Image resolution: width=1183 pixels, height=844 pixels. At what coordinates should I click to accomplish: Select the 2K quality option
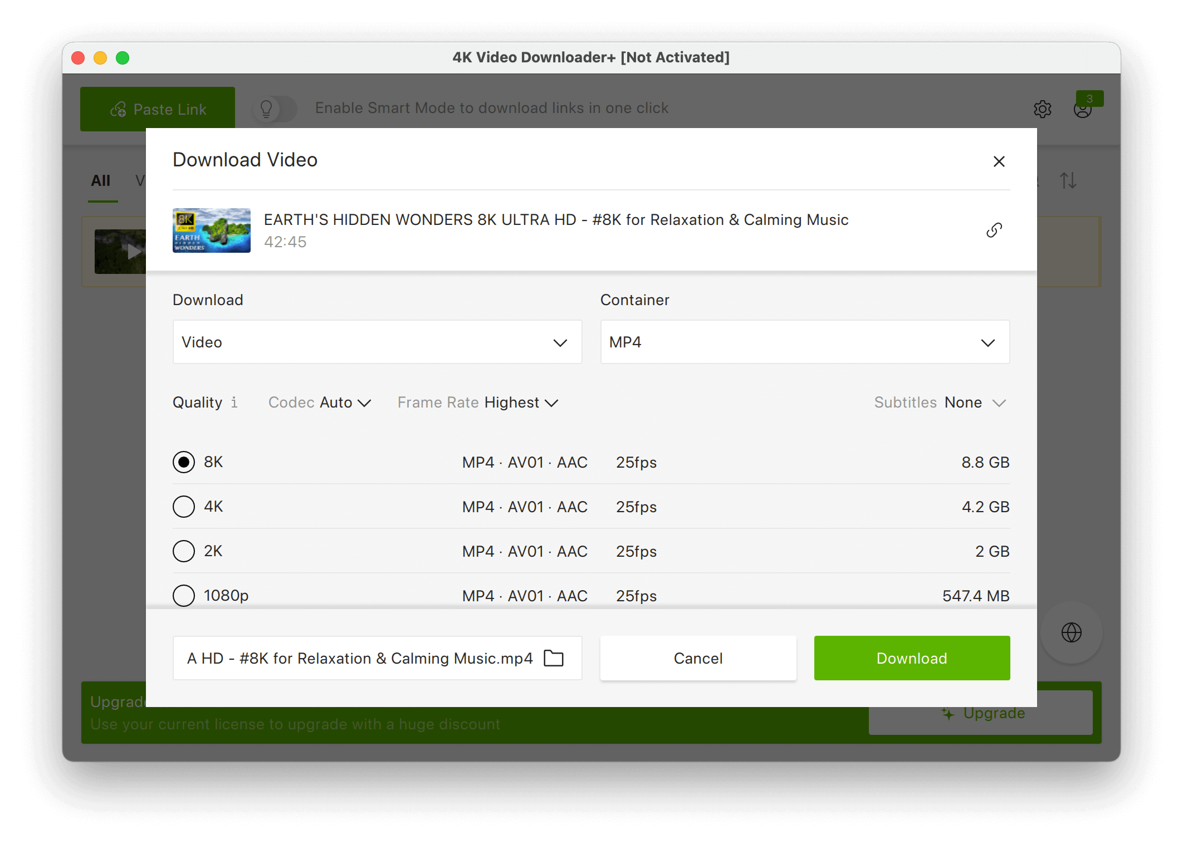click(x=184, y=551)
